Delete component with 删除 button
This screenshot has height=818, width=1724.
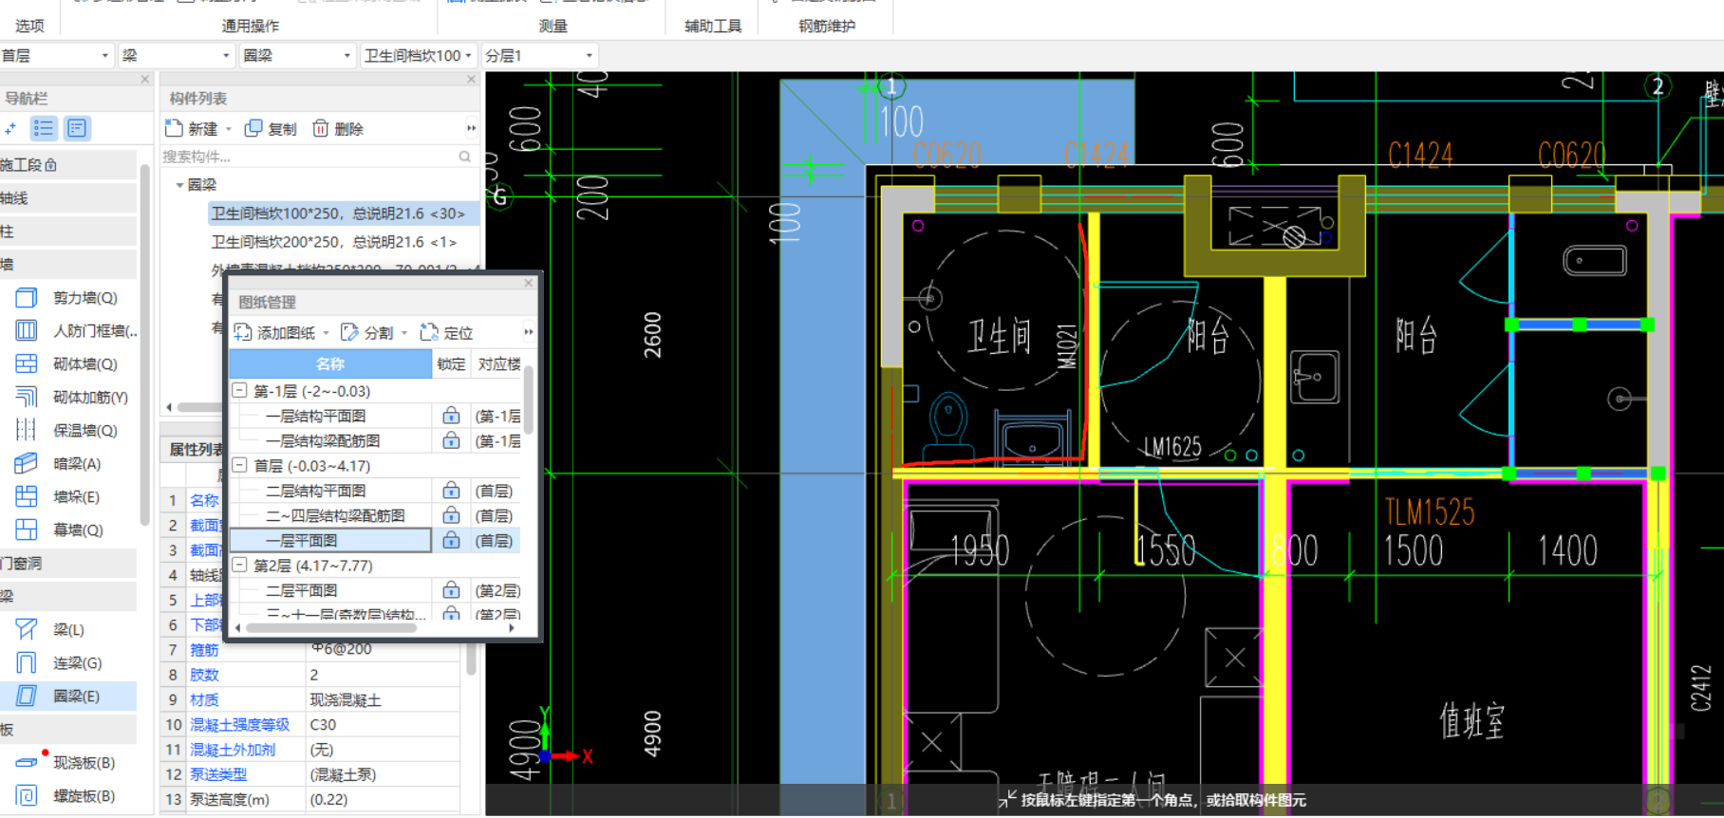tap(338, 129)
